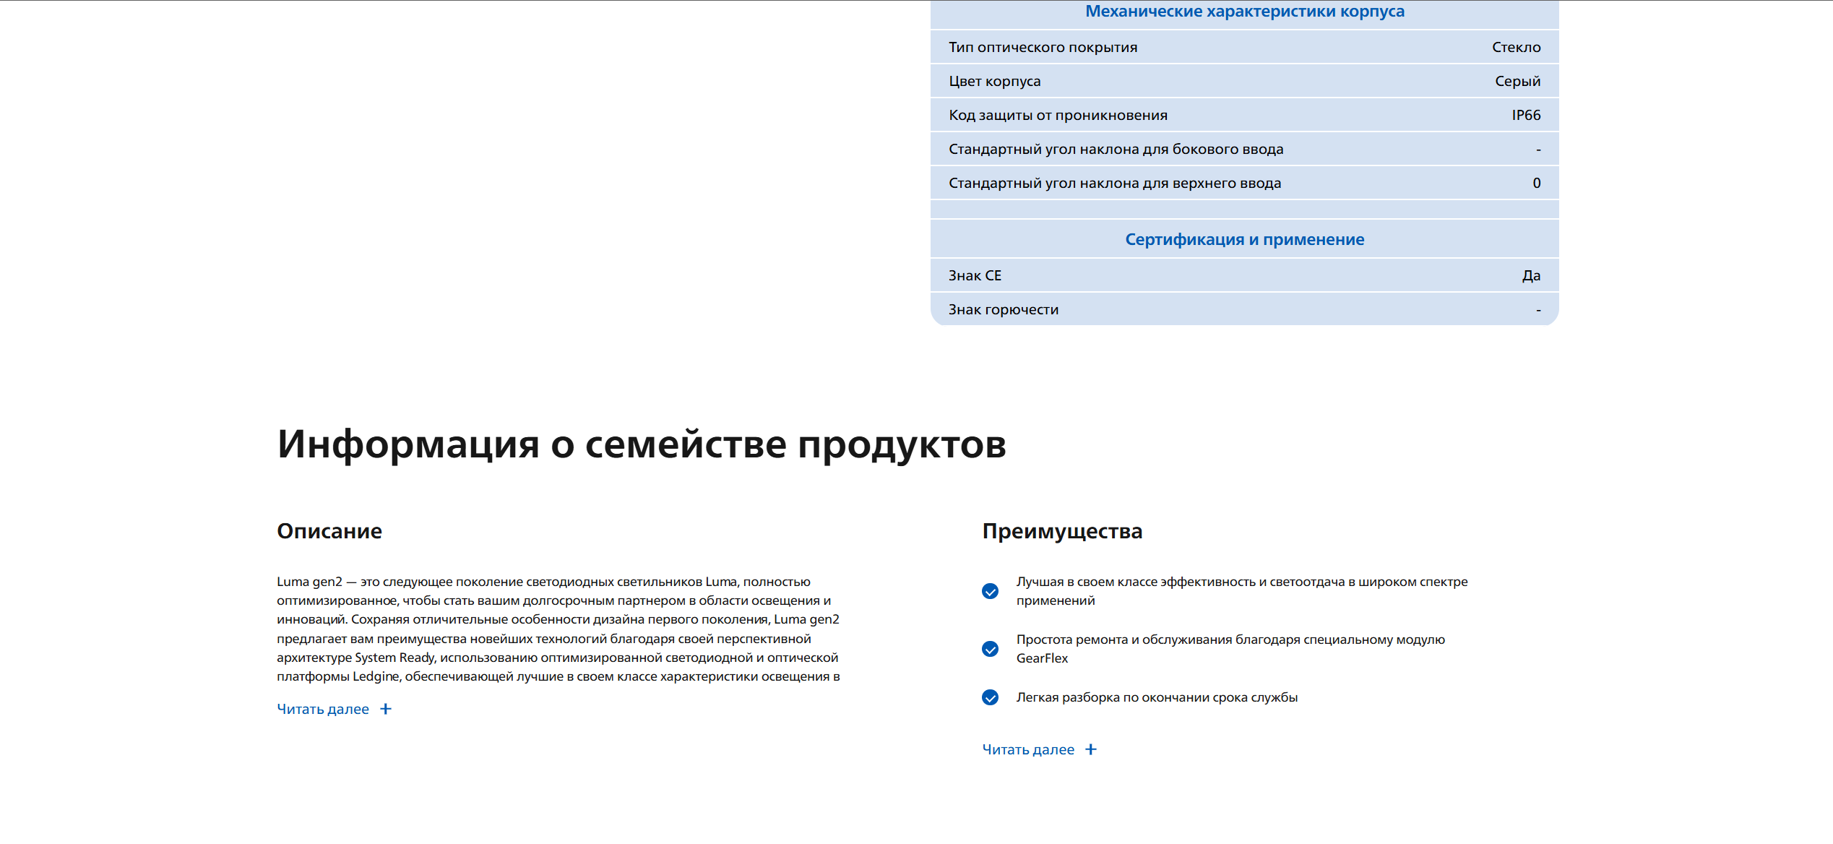This screenshot has height=844, width=1833.
Task: Click the advantage text mentioning GearFlex
Action: click(1230, 649)
